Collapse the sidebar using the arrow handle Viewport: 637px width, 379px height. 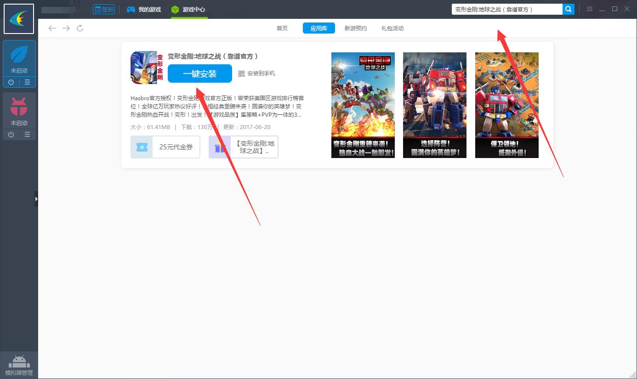tap(36, 199)
